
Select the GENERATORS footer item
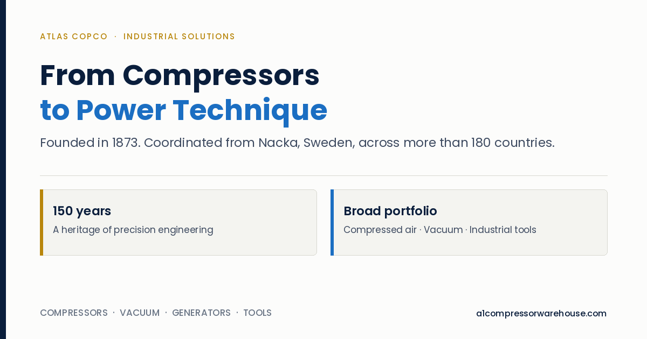pyautogui.click(x=201, y=313)
